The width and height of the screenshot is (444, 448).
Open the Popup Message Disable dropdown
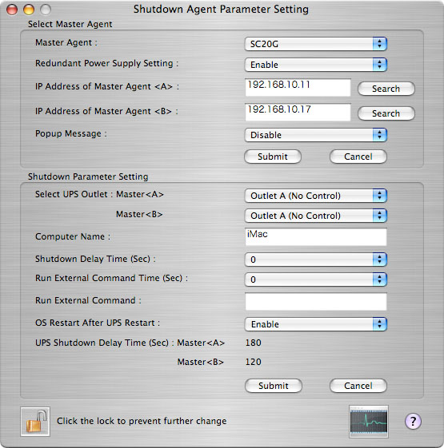[x=316, y=135]
